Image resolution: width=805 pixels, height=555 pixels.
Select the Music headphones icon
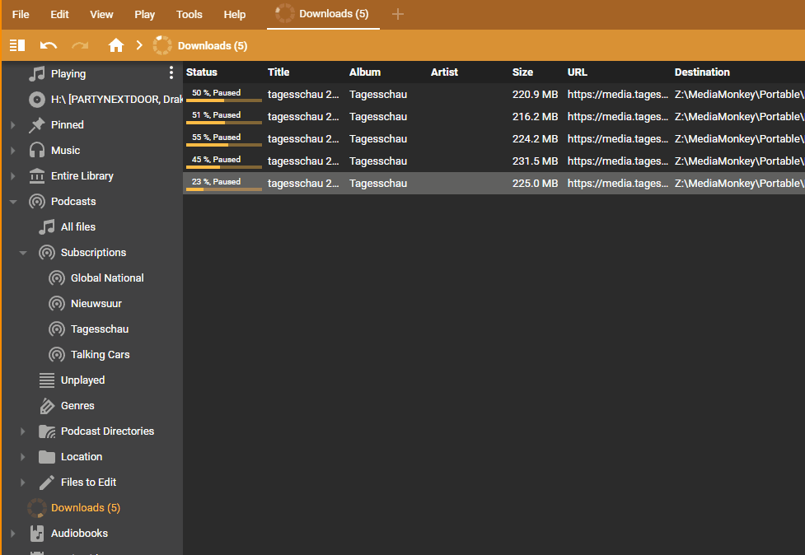point(37,151)
